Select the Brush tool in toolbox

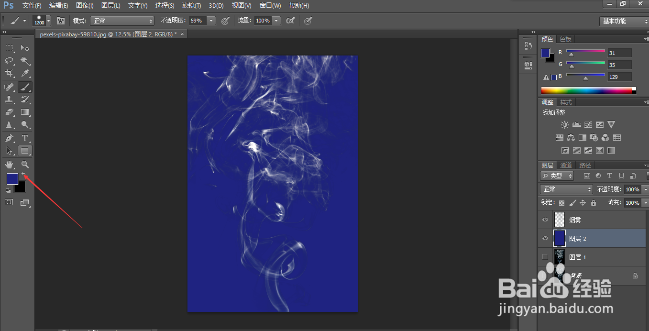(25, 87)
